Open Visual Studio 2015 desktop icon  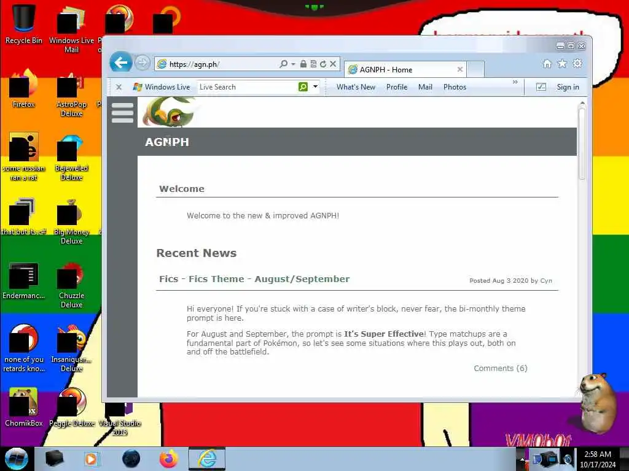(119, 418)
